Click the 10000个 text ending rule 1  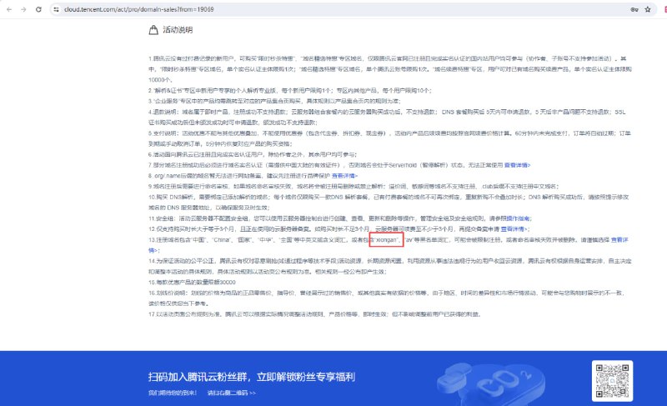point(159,80)
